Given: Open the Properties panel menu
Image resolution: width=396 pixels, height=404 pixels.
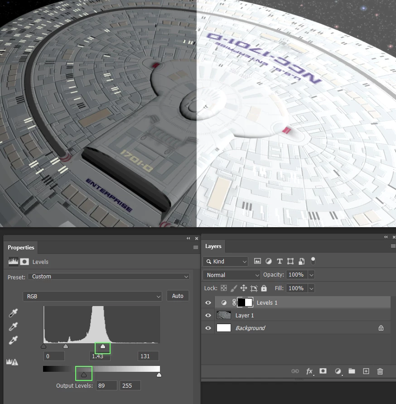Looking at the screenshot, I should (x=196, y=248).
